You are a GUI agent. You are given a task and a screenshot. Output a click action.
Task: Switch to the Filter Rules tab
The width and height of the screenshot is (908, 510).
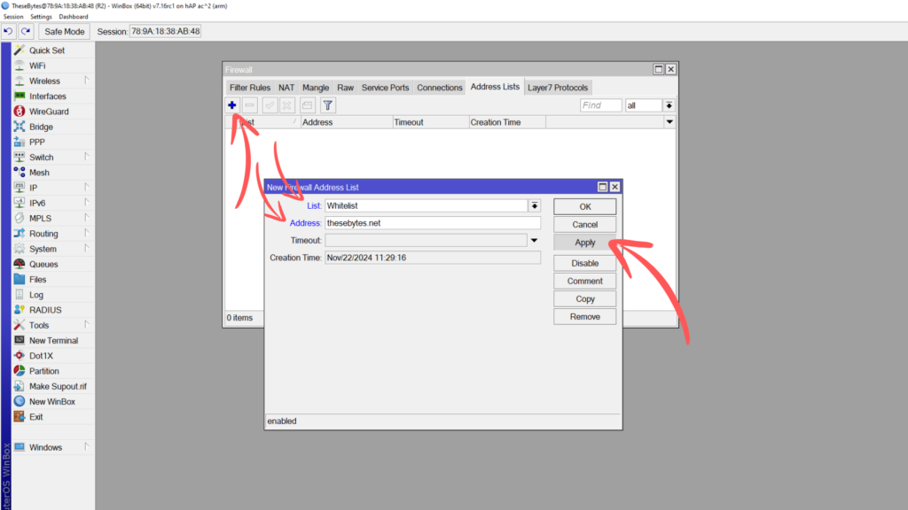(x=249, y=88)
